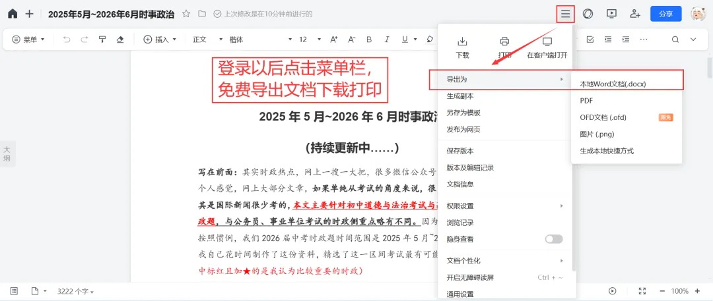This screenshot has width=713, height=301.
Task: Increase font size with A+ icon
Action: tap(334, 40)
